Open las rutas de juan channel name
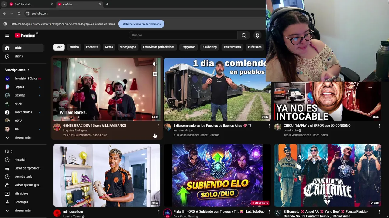This screenshot has width=389, height=218. click(184, 130)
